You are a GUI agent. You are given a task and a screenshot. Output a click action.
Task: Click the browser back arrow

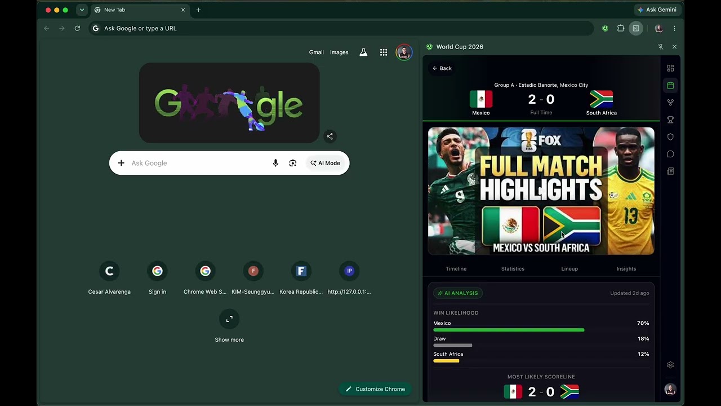47,28
